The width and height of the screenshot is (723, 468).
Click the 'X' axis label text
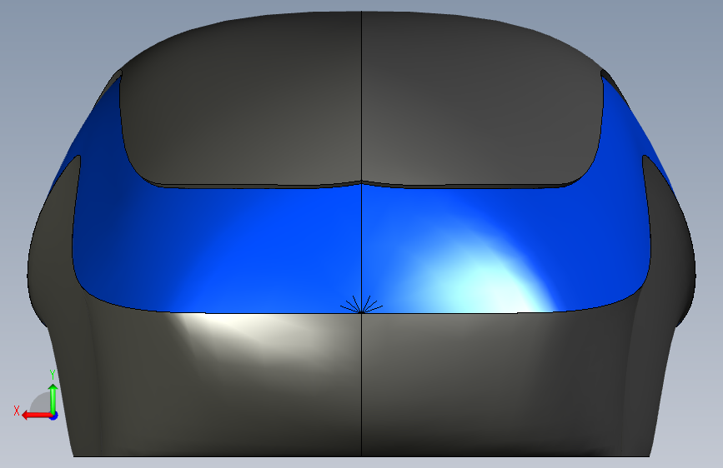point(17,411)
